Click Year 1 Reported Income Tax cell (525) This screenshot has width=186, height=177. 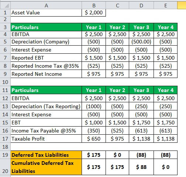94,66
